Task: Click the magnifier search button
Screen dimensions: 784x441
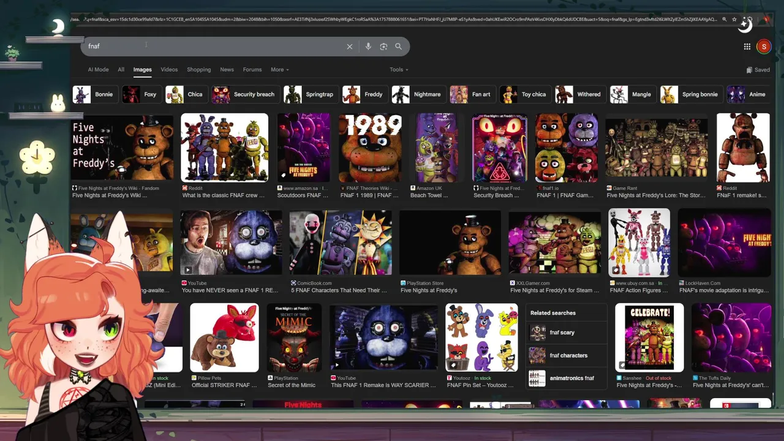Action: click(x=398, y=47)
